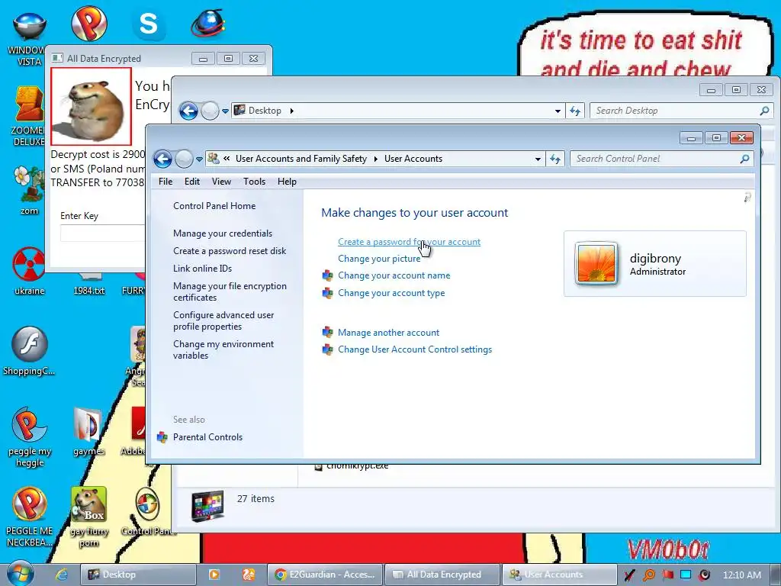Click the speaker tray icon

pyautogui.click(x=704, y=575)
